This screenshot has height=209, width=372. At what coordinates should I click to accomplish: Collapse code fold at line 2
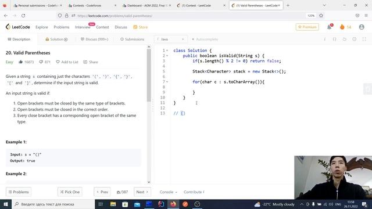[x=167, y=56]
